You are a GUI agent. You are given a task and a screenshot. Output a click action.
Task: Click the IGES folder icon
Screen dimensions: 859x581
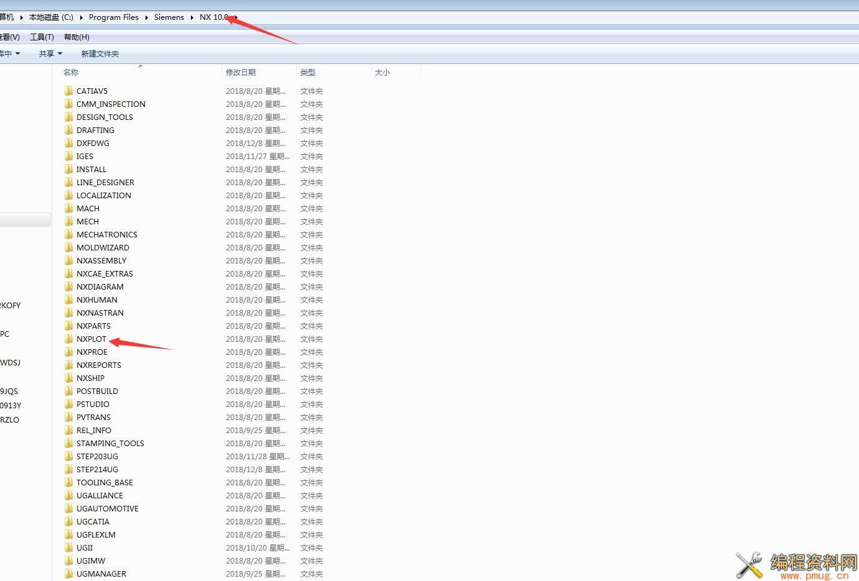(x=68, y=156)
